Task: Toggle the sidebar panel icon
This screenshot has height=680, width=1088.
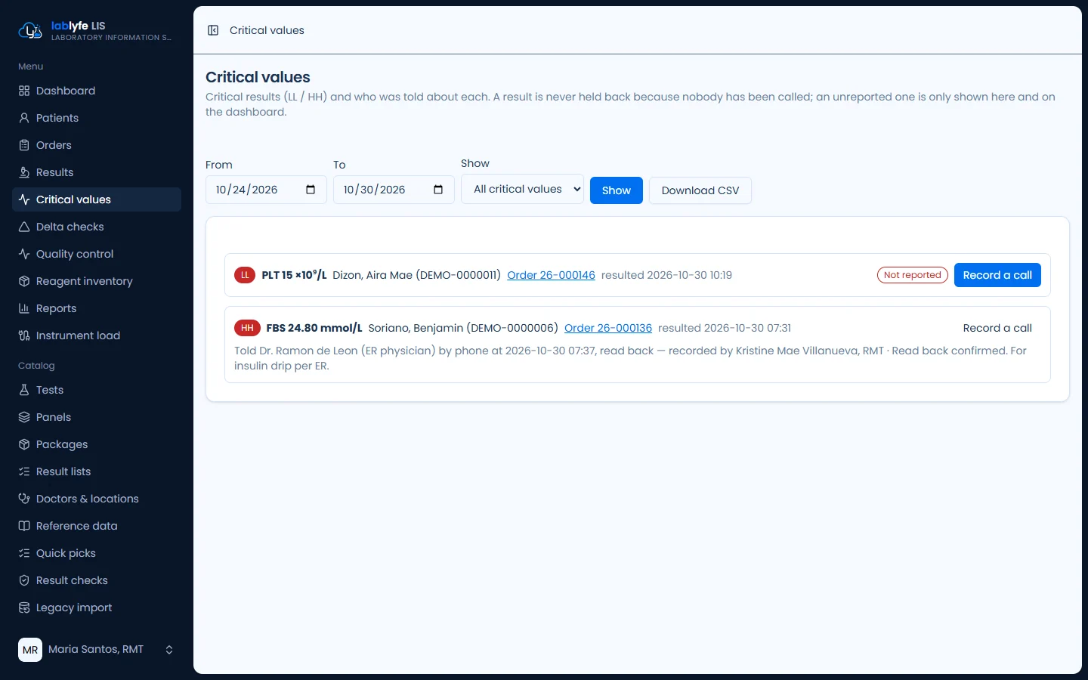Action: (213, 30)
